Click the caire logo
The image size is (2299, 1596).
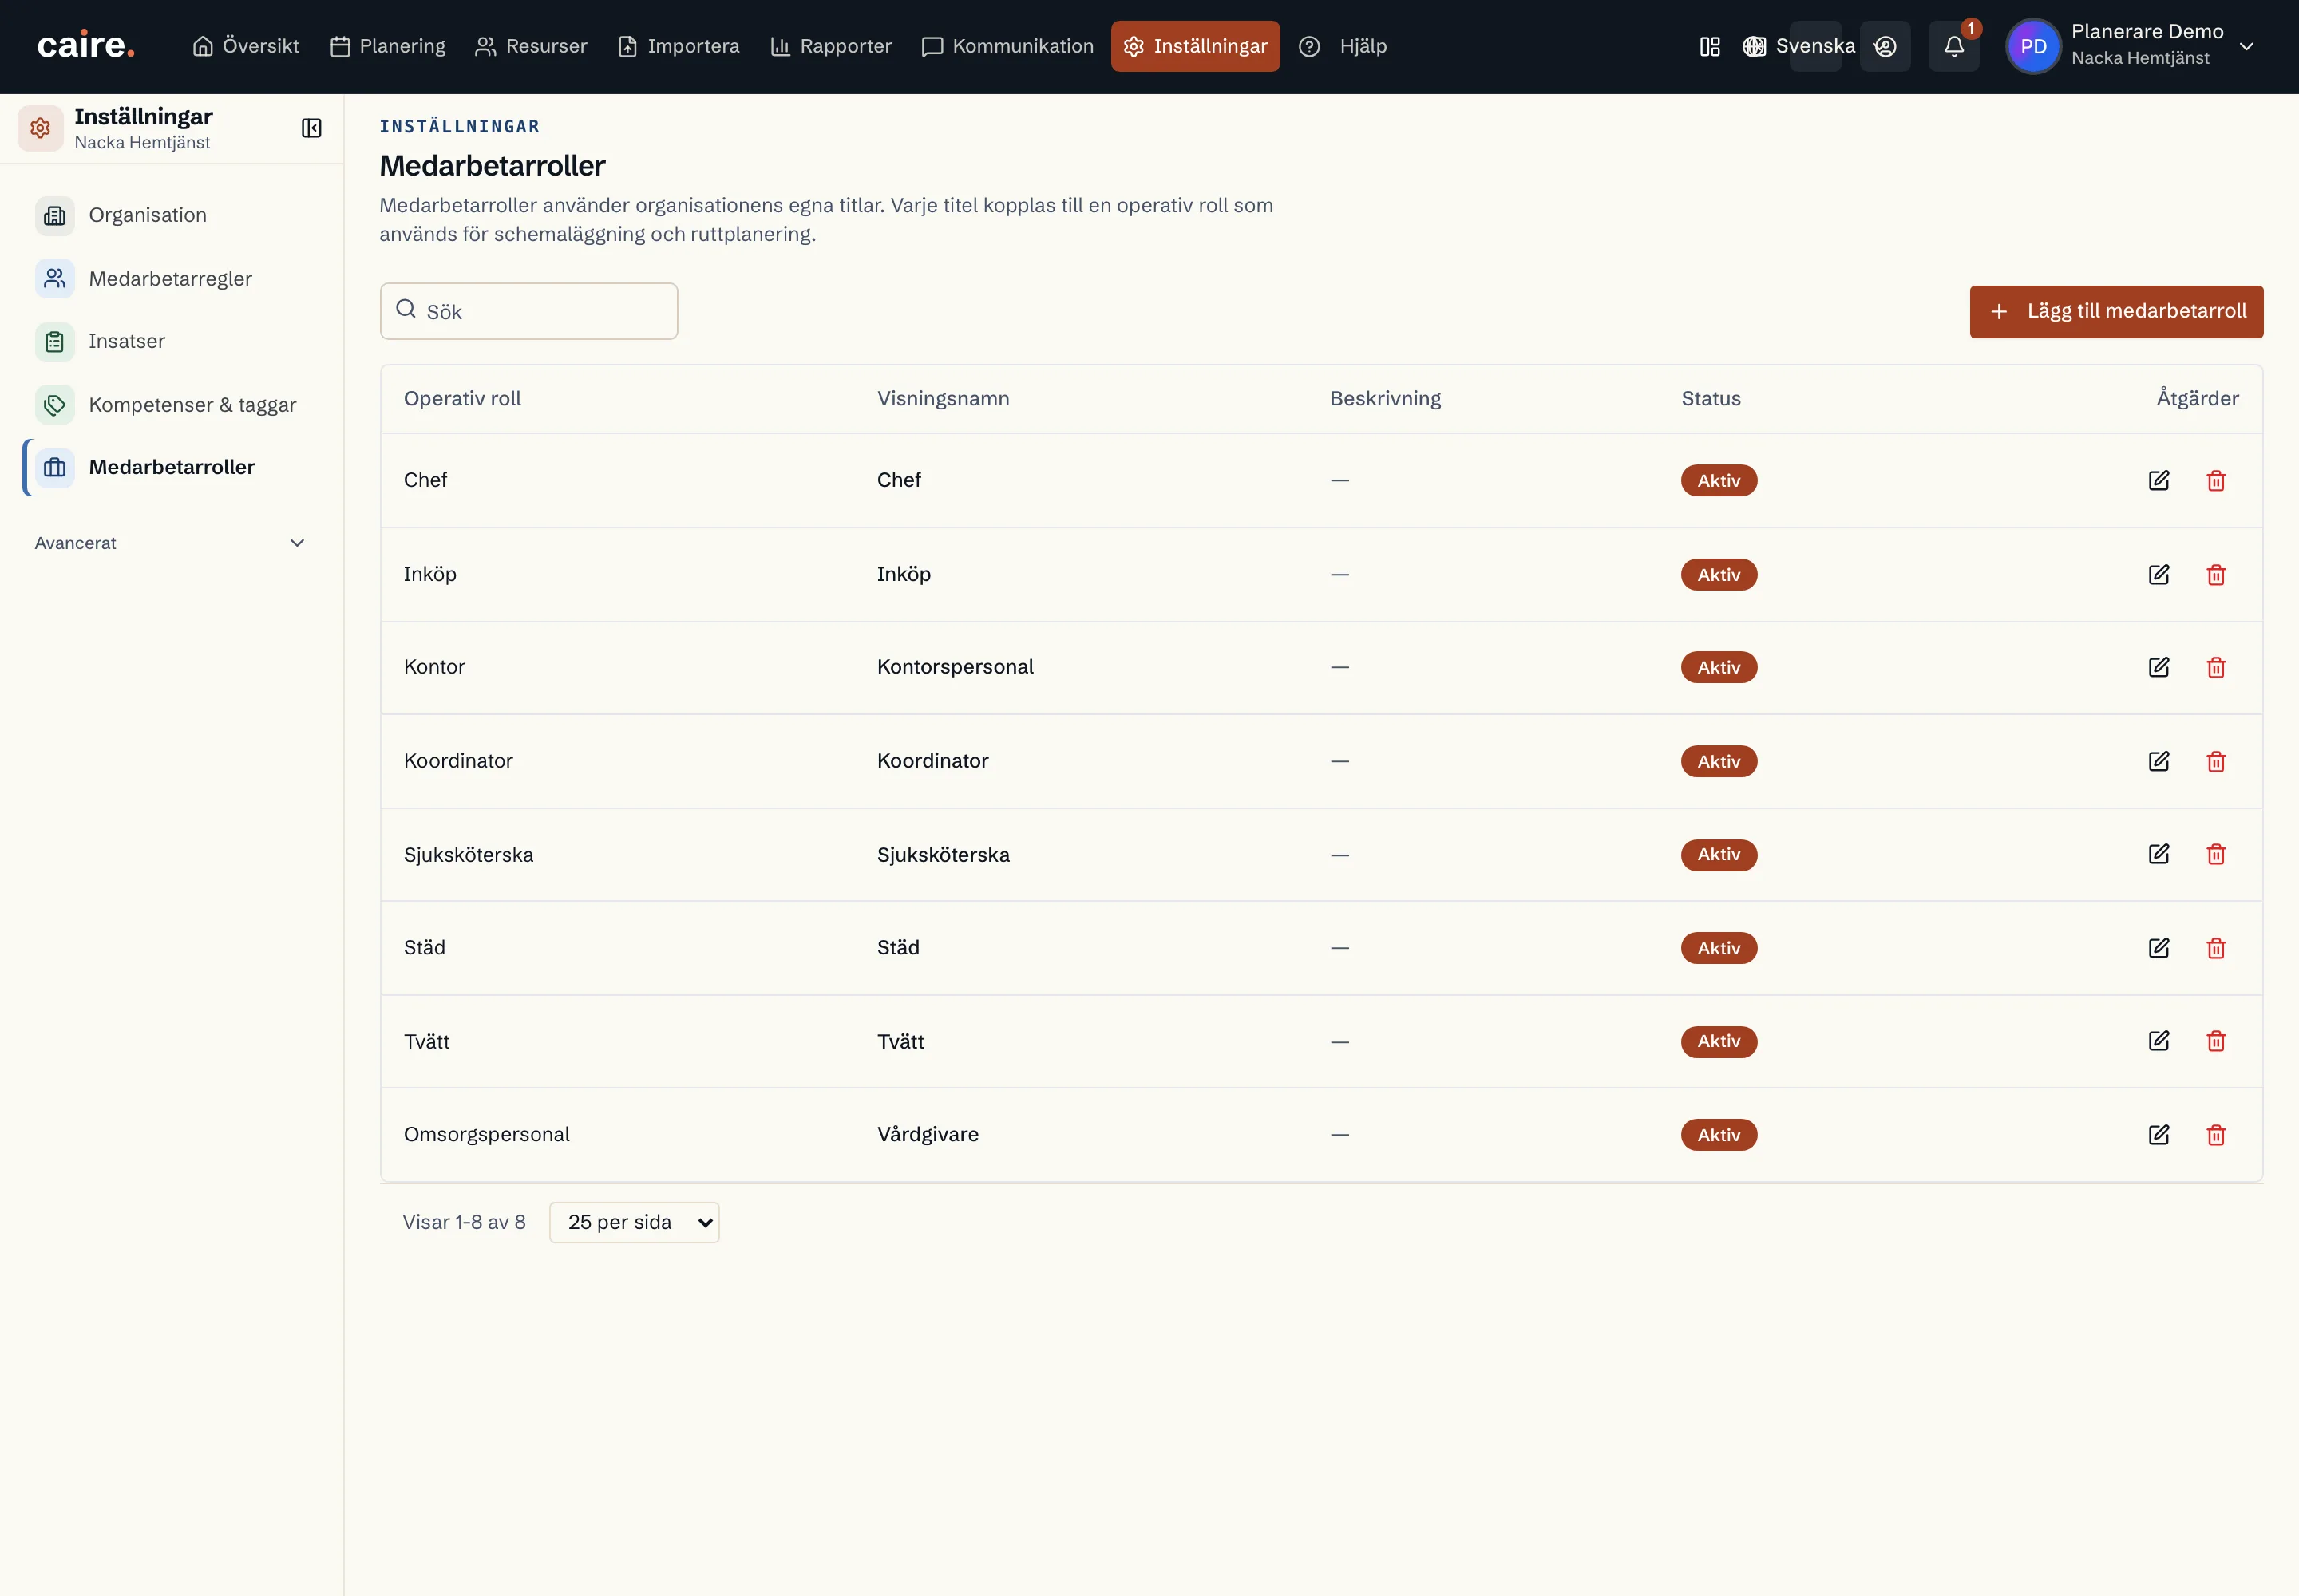click(x=86, y=45)
